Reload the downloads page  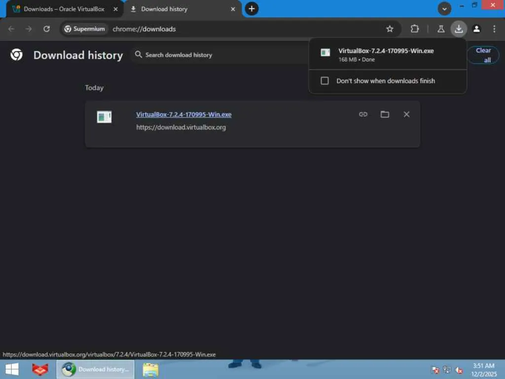click(47, 29)
